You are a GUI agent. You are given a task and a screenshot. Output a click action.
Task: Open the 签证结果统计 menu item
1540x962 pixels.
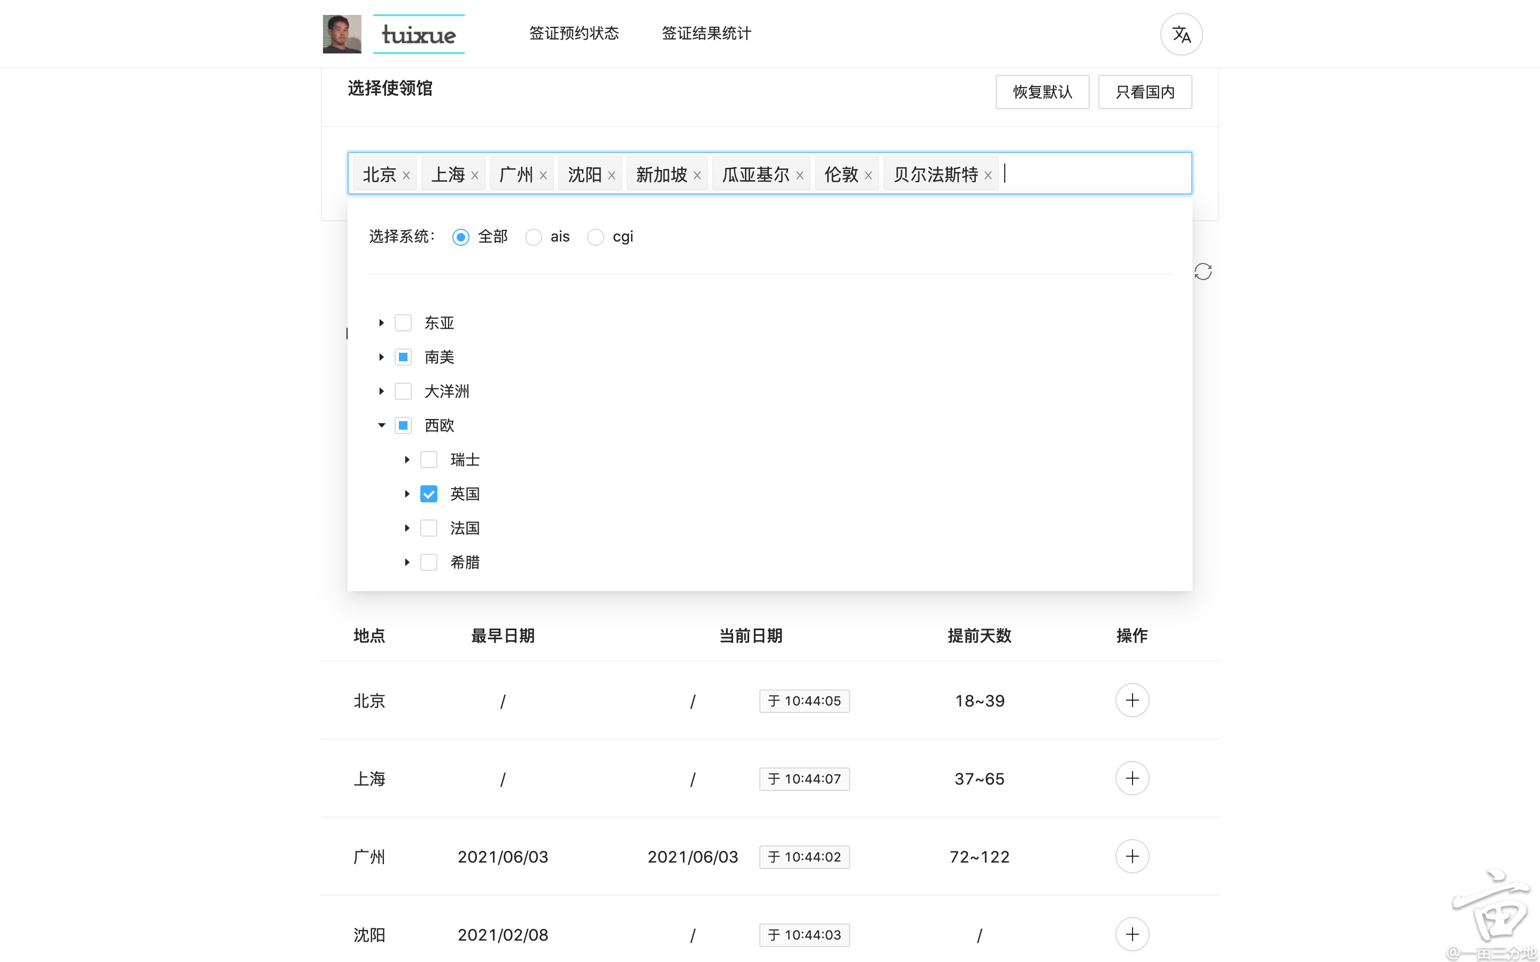coord(706,33)
